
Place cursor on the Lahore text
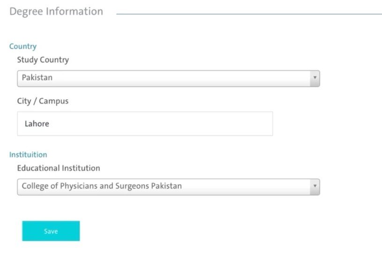37,124
